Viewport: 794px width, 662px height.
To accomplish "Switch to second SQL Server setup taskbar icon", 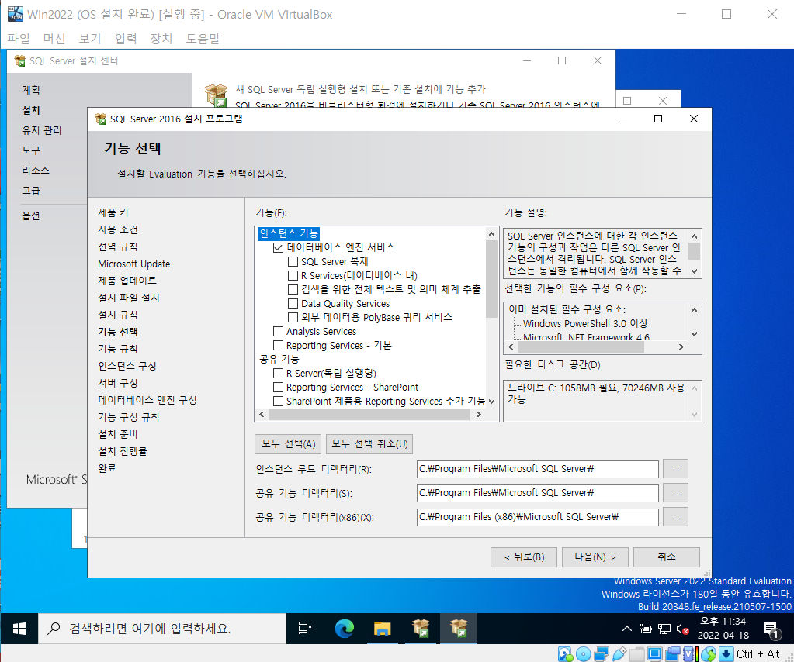I will 459,629.
